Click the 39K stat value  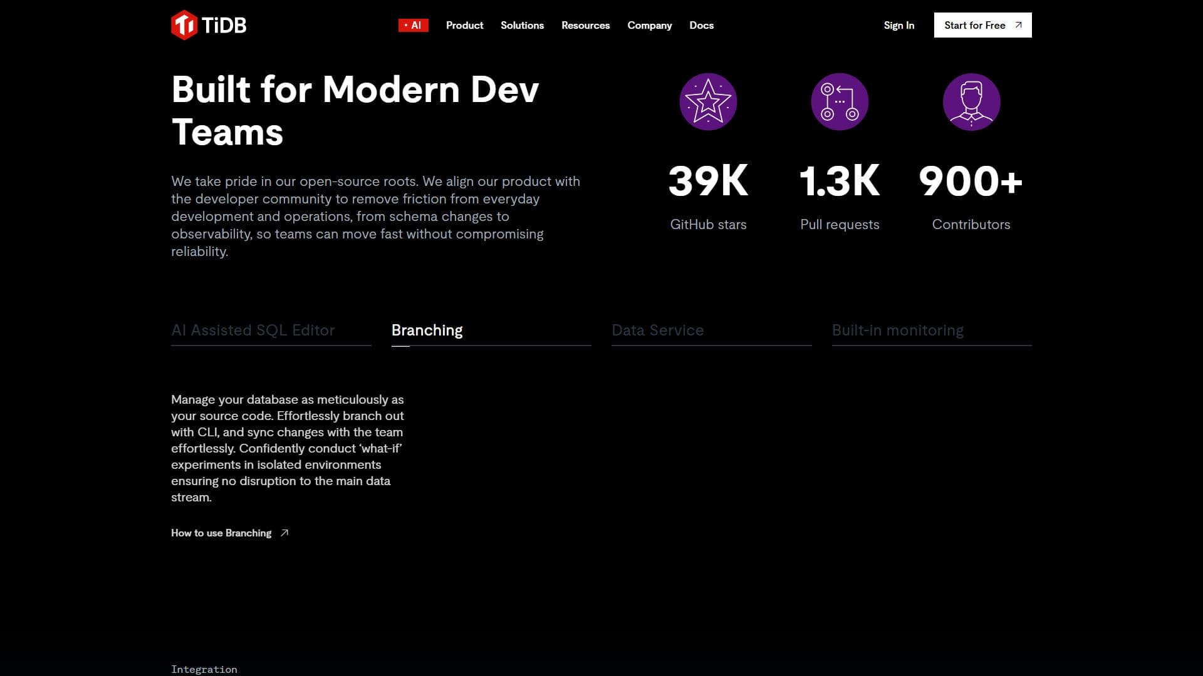708,181
